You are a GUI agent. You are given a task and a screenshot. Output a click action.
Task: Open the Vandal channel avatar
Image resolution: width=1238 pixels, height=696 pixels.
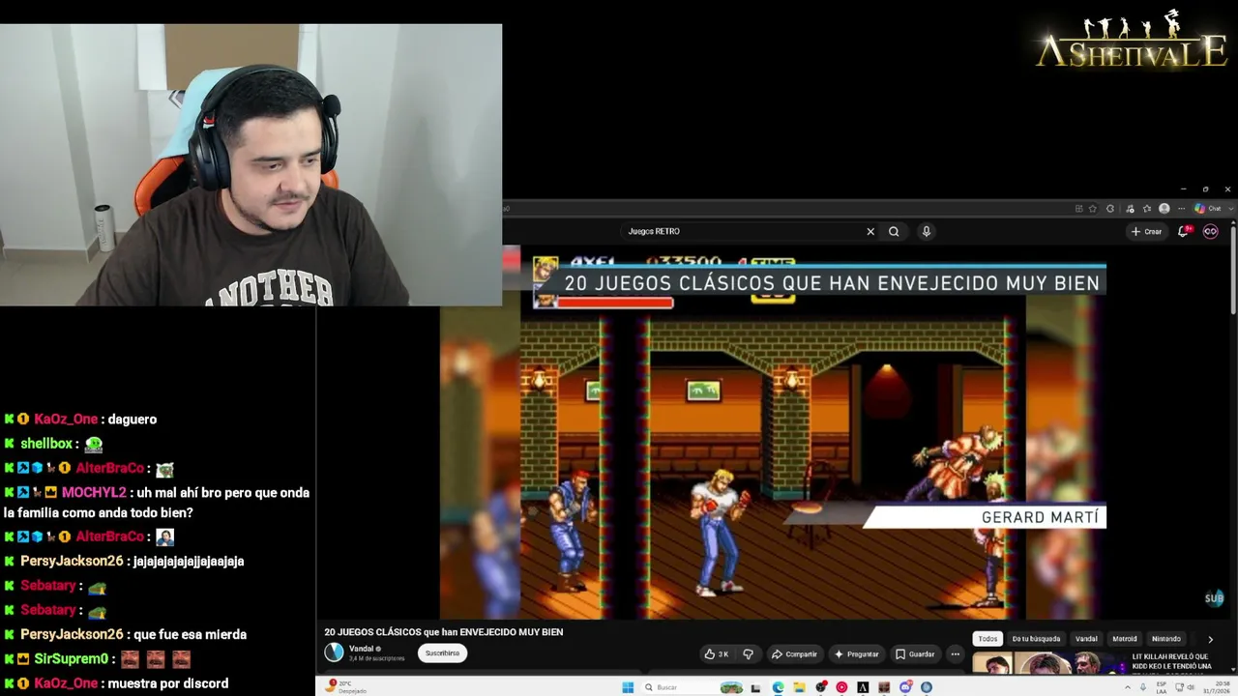[x=334, y=652]
